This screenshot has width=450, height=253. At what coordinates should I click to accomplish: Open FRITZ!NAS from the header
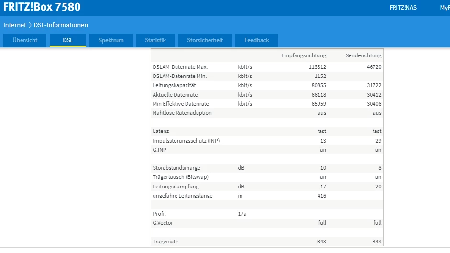tap(403, 8)
